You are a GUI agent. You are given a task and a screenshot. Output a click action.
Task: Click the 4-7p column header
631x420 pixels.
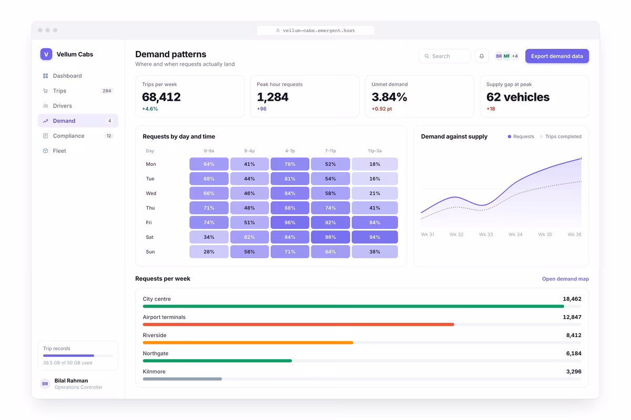pyautogui.click(x=290, y=151)
